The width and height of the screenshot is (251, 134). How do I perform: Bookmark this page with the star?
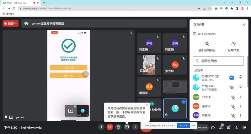pos(209,9)
